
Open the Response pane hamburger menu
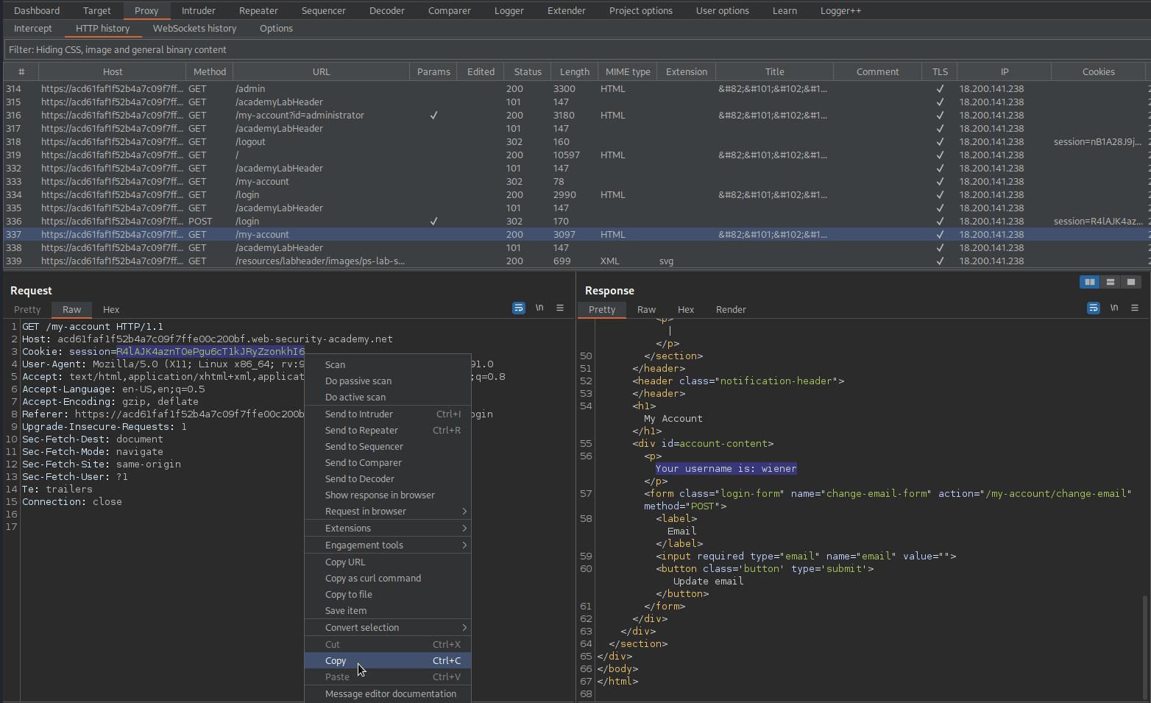(1135, 308)
